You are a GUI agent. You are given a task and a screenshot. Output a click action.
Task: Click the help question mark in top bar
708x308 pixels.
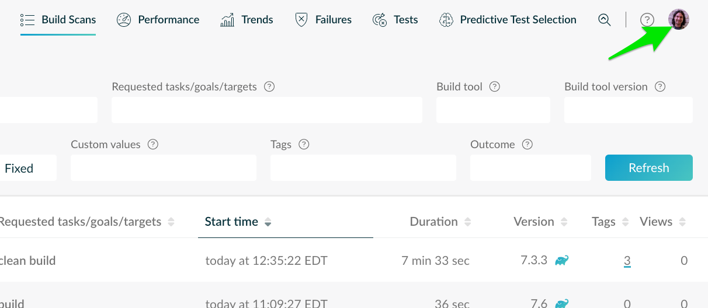click(x=647, y=20)
